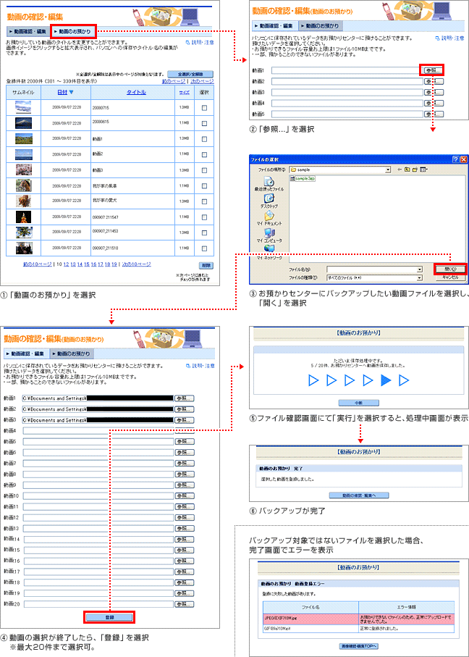Click 画像確認・編集TOPへ on error screen
This screenshot has height=657, width=469.
point(359,646)
